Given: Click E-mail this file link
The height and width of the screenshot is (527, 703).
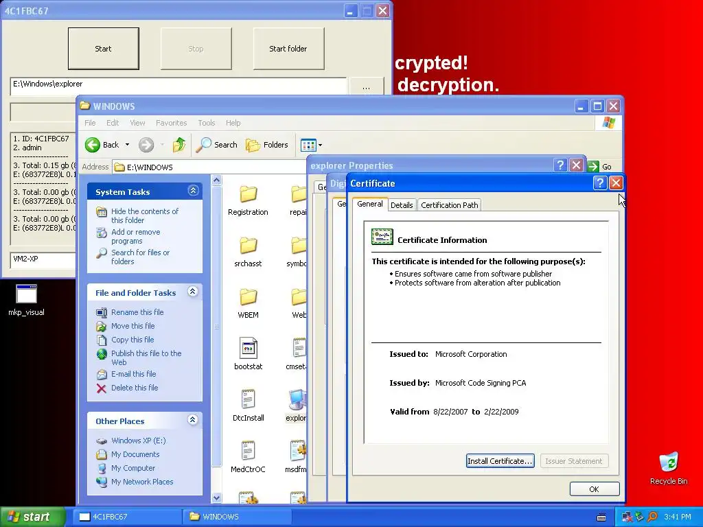Looking at the screenshot, I should [x=134, y=374].
